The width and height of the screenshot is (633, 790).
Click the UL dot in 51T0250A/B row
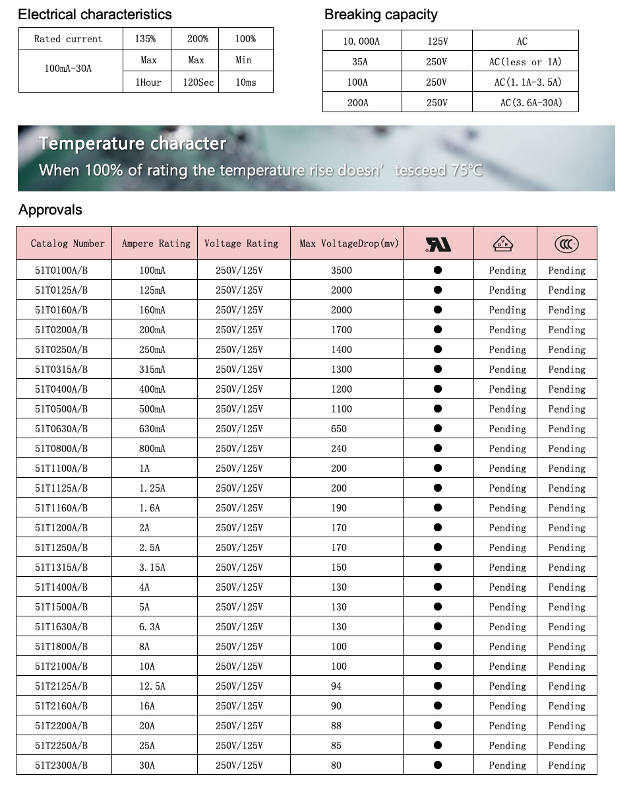click(x=438, y=349)
